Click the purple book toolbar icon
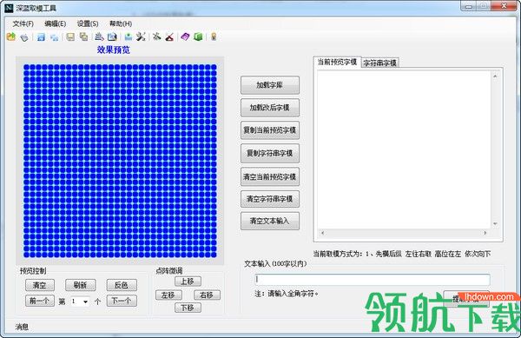Image resolution: width=521 pixels, height=338 pixels. [185, 36]
